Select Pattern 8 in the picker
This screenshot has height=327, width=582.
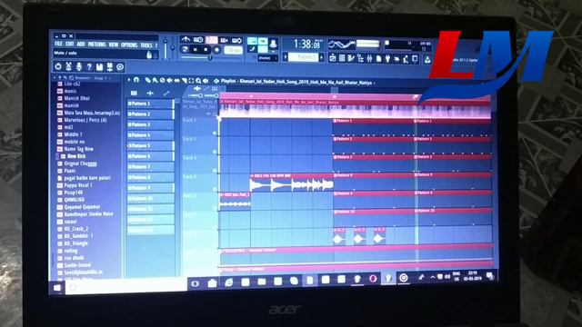tap(150, 177)
